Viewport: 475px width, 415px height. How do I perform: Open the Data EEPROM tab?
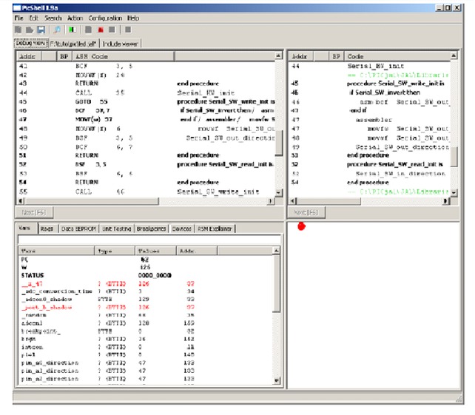[77, 229]
